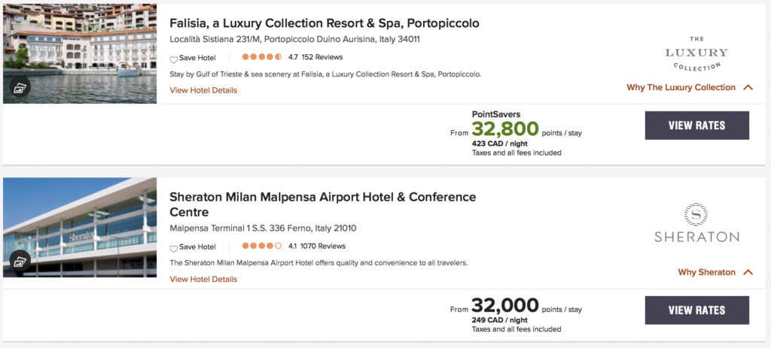The width and height of the screenshot is (771, 348).
Task: Click Sheraton Milan star rating circles
Action: point(262,246)
